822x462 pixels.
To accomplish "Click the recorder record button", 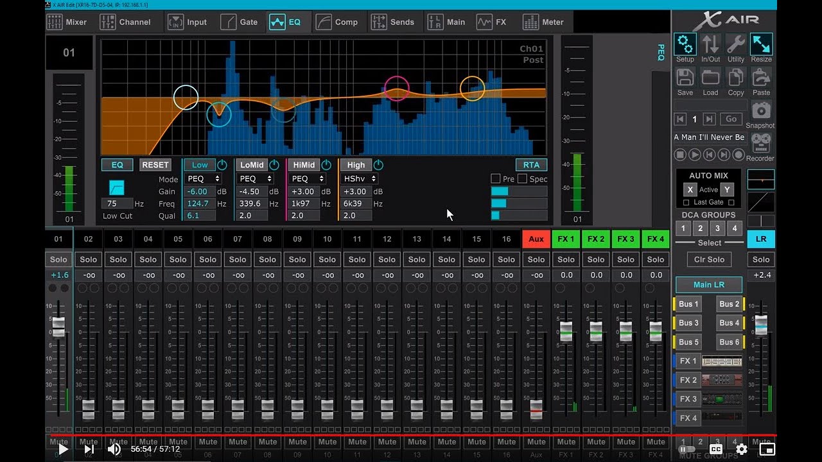I will 739,155.
